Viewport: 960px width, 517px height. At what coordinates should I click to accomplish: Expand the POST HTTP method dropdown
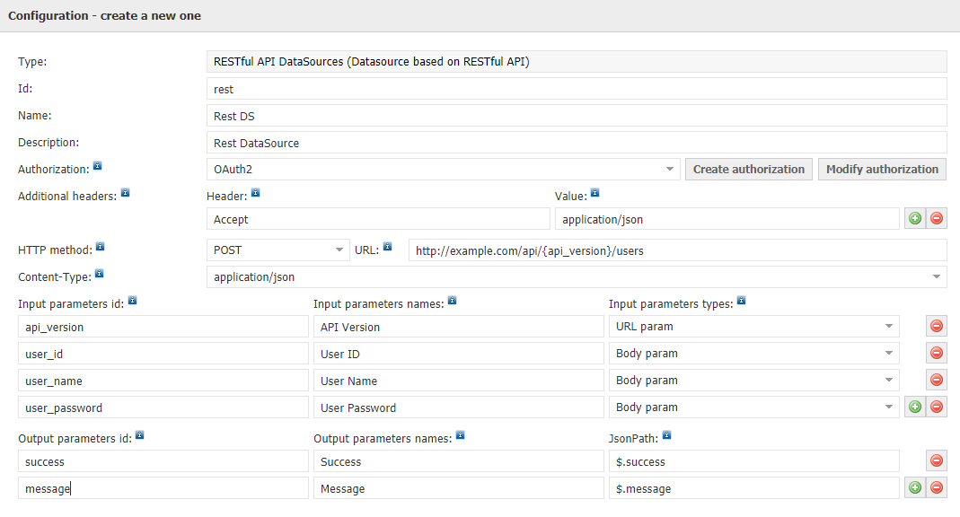click(x=278, y=250)
